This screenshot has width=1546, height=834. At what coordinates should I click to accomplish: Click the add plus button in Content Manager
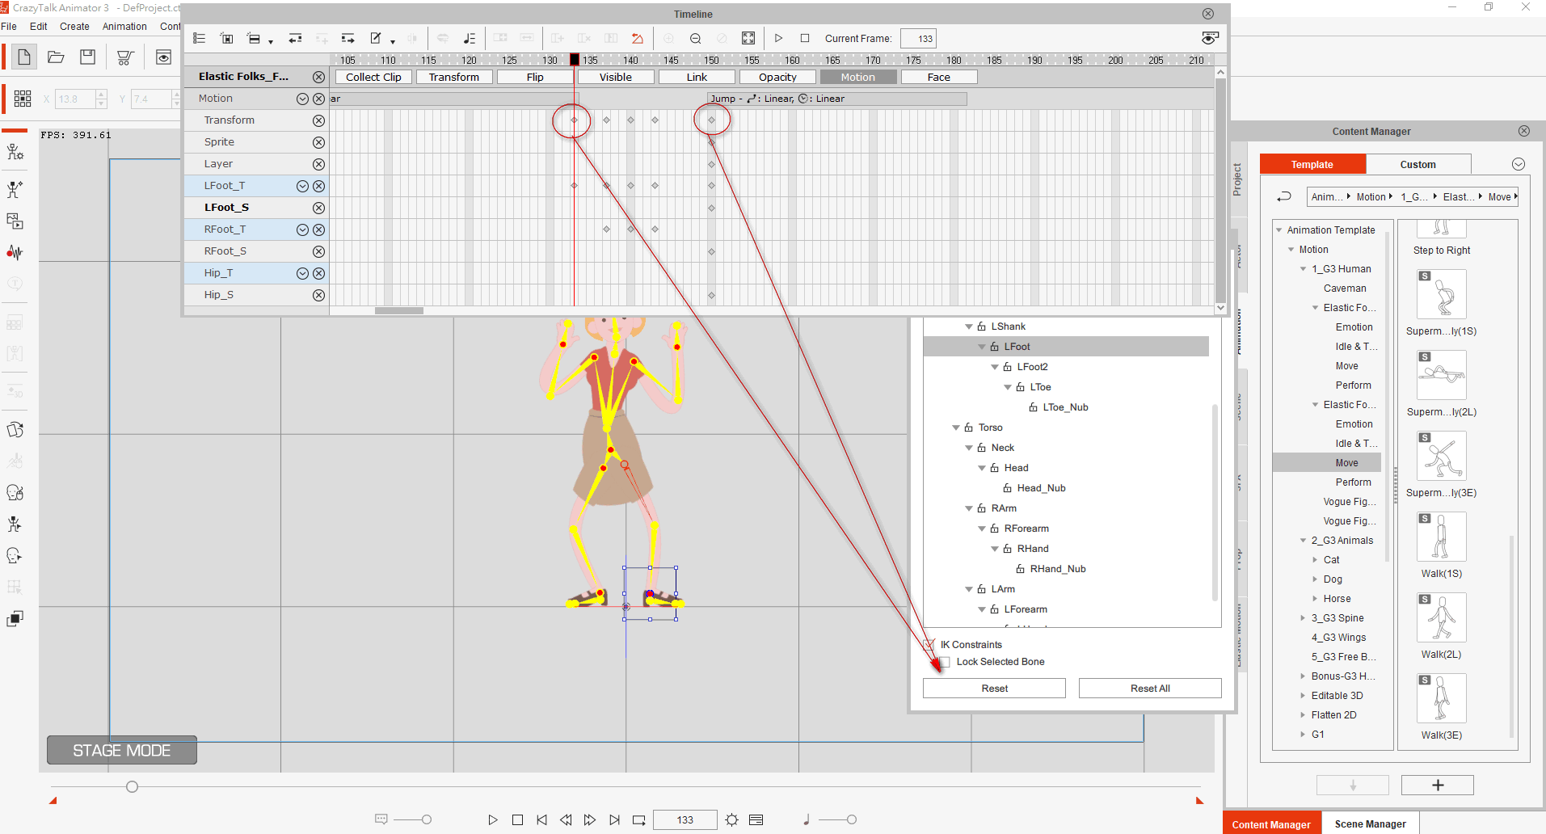pos(1437,785)
